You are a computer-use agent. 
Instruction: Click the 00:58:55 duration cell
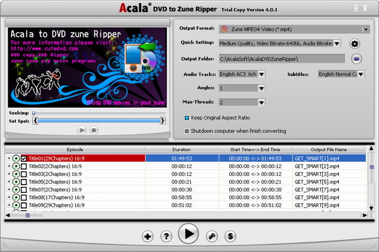pos(182,197)
